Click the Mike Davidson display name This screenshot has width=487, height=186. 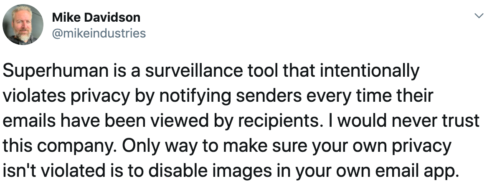(x=96, y=18)
